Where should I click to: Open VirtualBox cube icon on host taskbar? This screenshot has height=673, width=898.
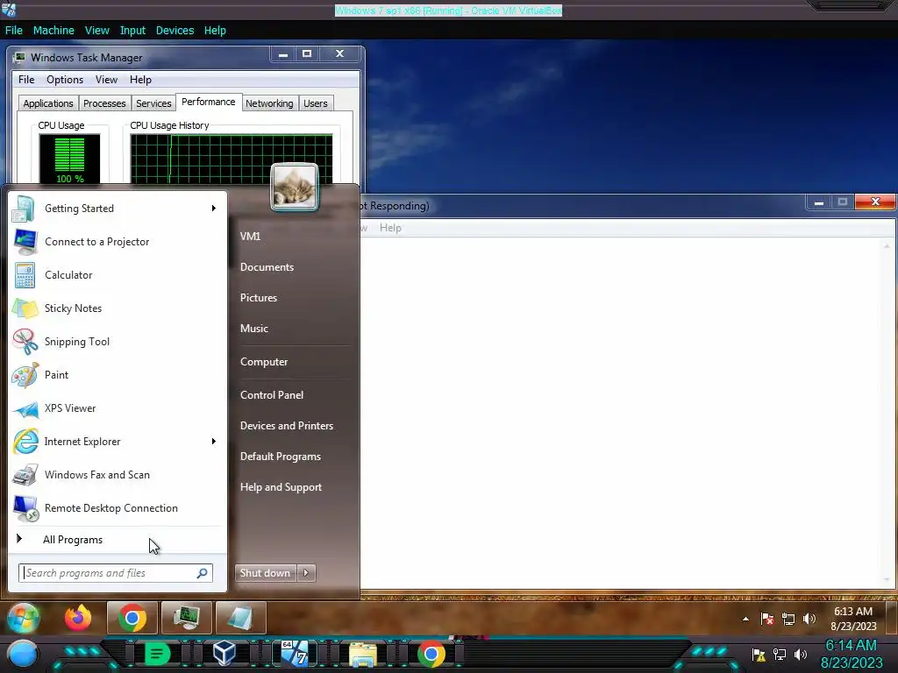click(224, 654)
